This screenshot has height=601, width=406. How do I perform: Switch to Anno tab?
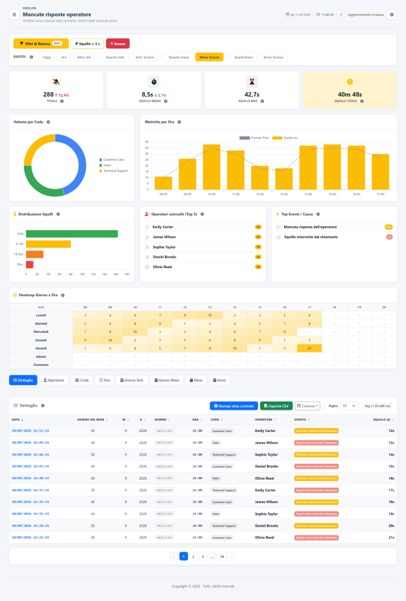[x=219, y=380]
